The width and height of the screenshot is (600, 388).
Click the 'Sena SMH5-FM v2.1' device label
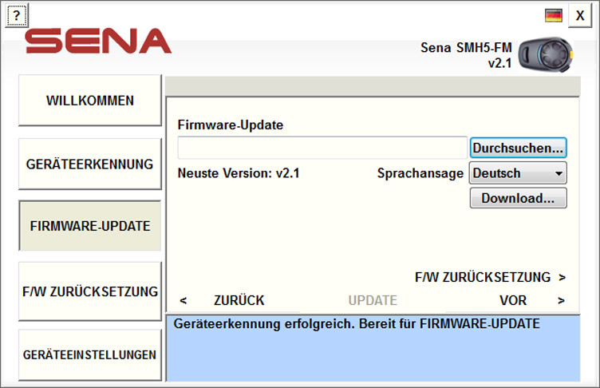click(x=466, y=55)
